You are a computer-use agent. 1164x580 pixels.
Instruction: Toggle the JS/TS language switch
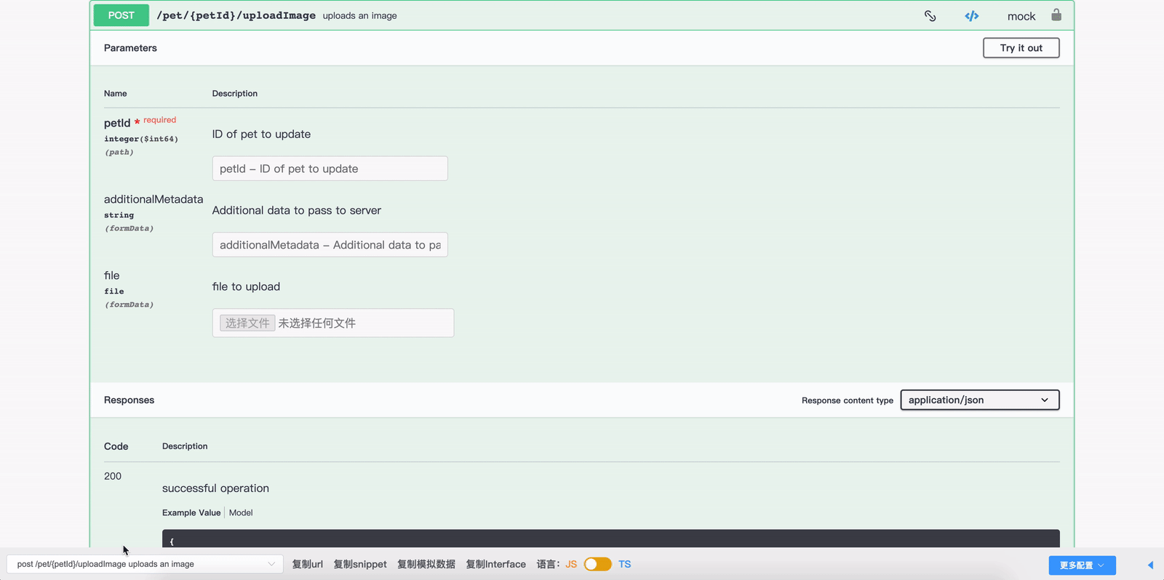point(597,565)
